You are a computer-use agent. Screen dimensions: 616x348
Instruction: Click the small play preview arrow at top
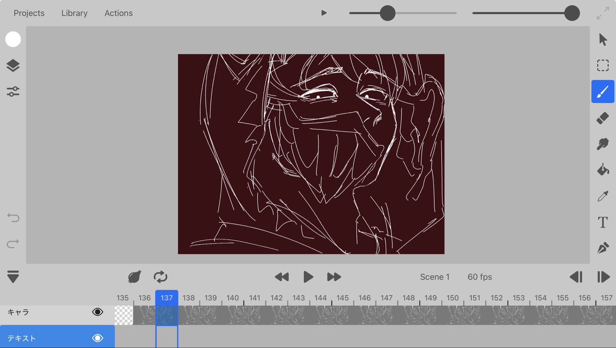click(324, 13)
